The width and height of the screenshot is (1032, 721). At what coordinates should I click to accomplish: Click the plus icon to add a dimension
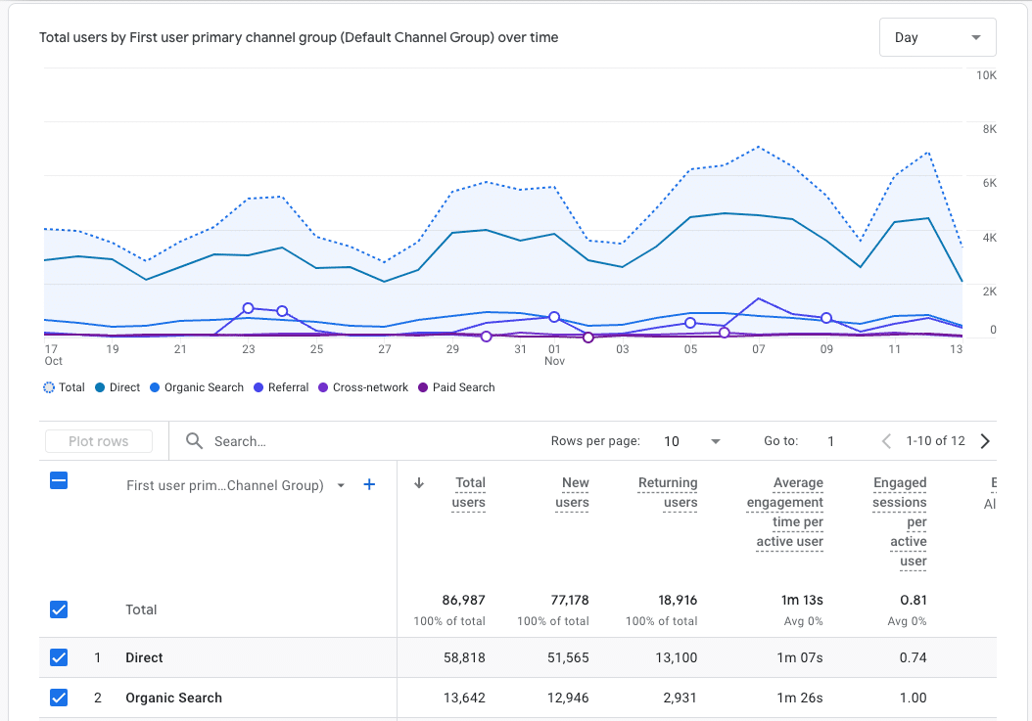369,484
